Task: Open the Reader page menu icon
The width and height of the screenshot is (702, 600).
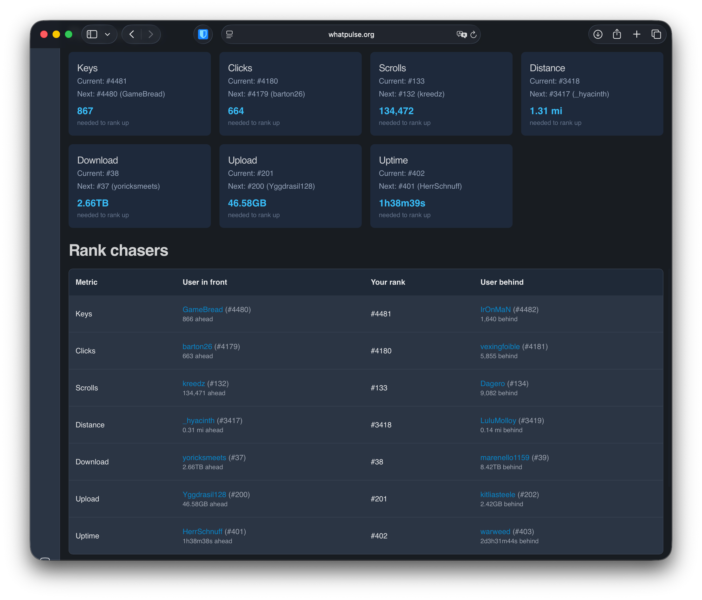Action: (230, 34)
